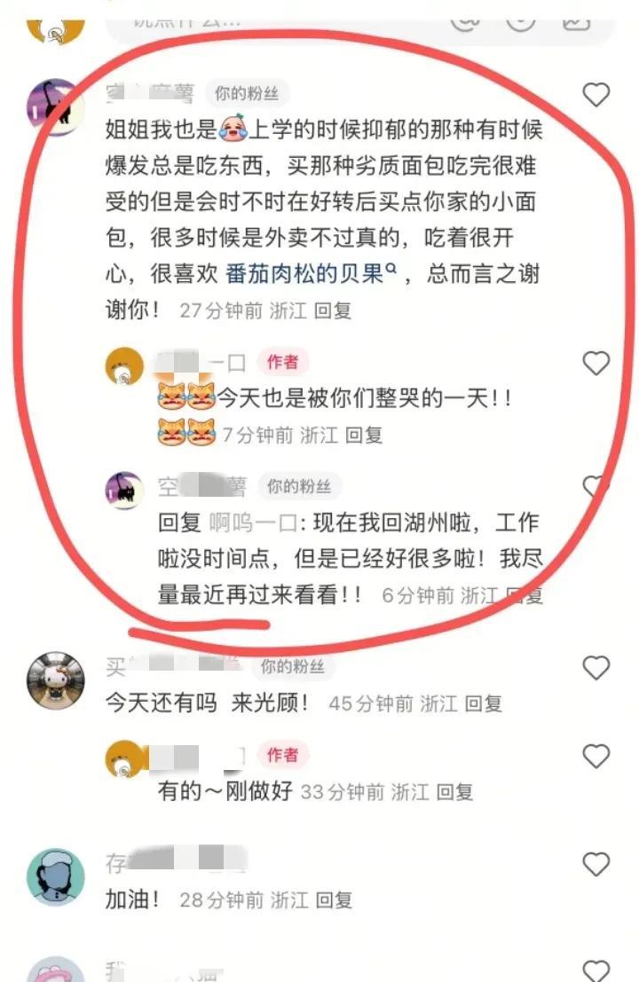639x982 pixels.
Task: Open the black cat avatar of top commenter
Action: (55, 107)
